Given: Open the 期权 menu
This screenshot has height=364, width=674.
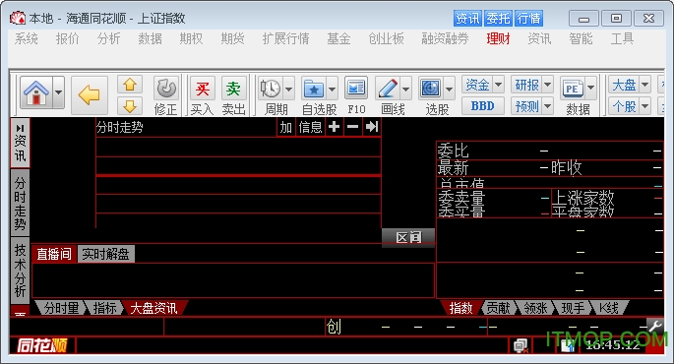Looking at the screenshot, I should tap(191, 39).
